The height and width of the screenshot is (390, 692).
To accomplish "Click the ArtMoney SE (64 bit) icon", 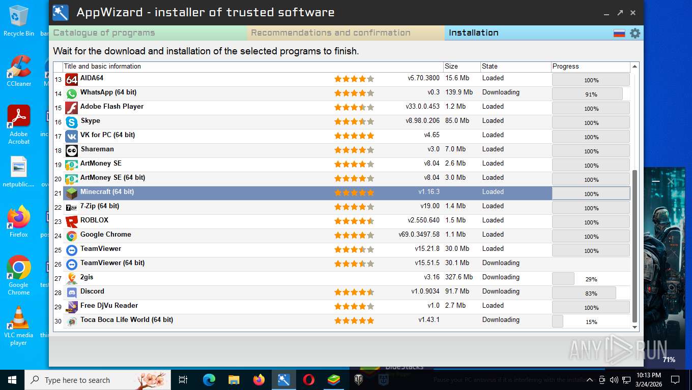I will tap(72, 179).
